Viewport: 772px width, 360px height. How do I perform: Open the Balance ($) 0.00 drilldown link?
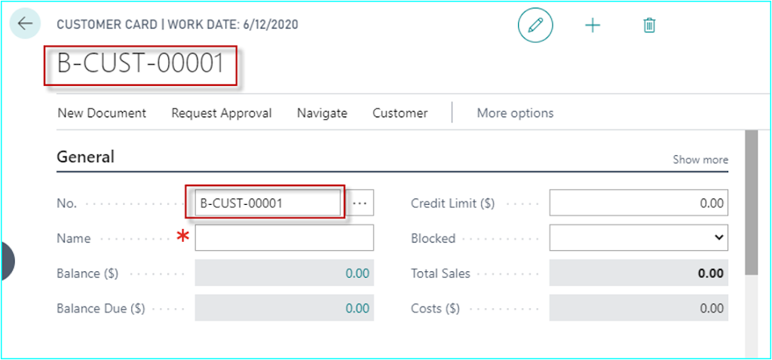pos(357,273)
